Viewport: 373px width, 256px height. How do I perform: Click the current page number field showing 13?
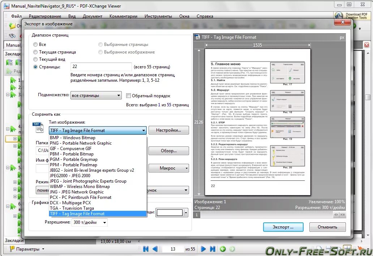pyautogui.click(x=173, y=249)
